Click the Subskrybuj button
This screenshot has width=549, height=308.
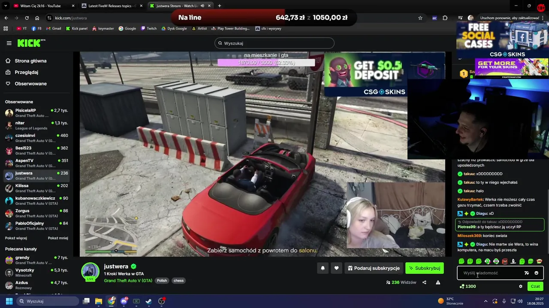pos(424,268)
